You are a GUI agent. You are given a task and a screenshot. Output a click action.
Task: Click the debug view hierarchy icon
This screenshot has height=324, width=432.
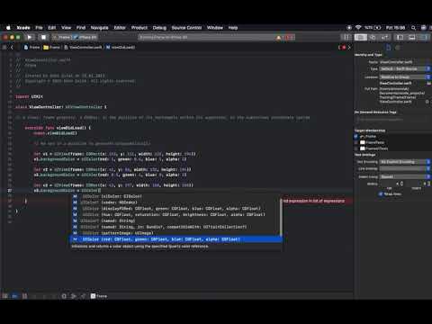tap(64, 296)
